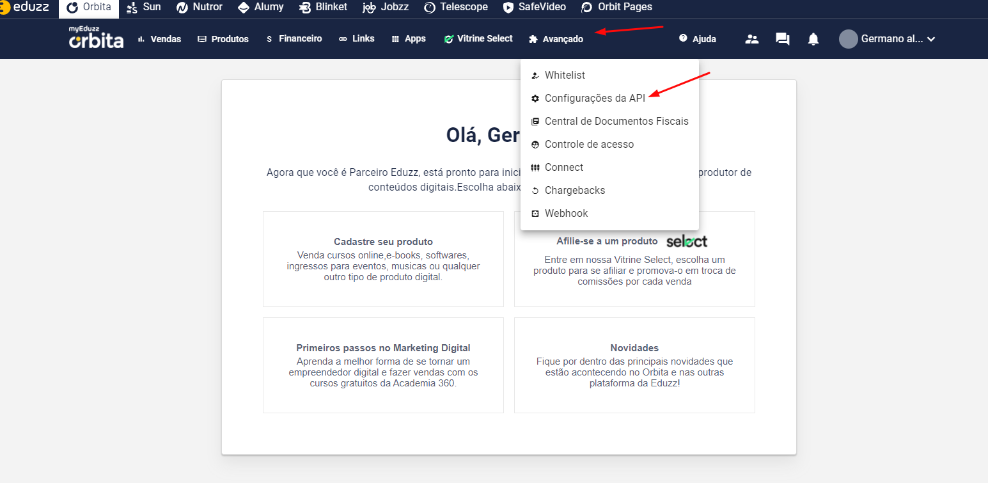Viewport: 988px width, 483px height.
Task: Select Whitelist from the Avançado menu
Action: [609, 75]
